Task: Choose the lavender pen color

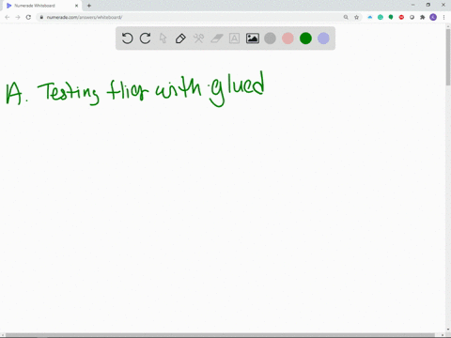Action: point(323,38)
